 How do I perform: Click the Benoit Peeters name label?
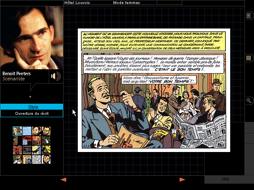click(17, 74)
